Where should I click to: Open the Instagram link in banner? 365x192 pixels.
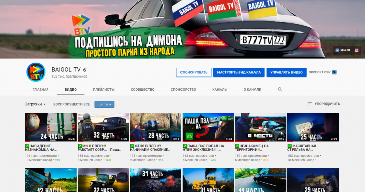tap(356, 50)
